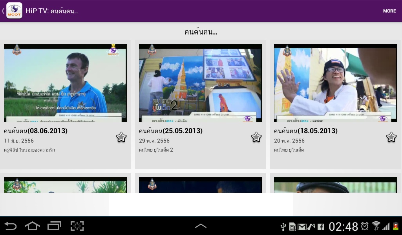This screenshot has width=402, height=235.
Task: Tap the alarm clock status icon
Action: [x=365, y=226]
